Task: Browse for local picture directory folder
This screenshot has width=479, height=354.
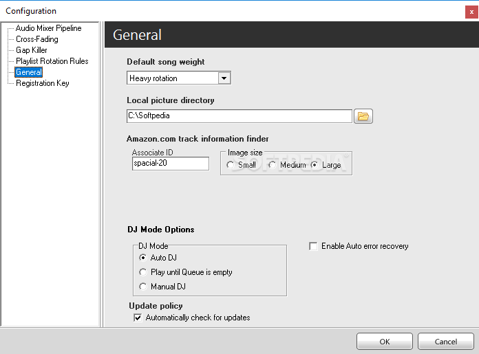Action: 363,116
